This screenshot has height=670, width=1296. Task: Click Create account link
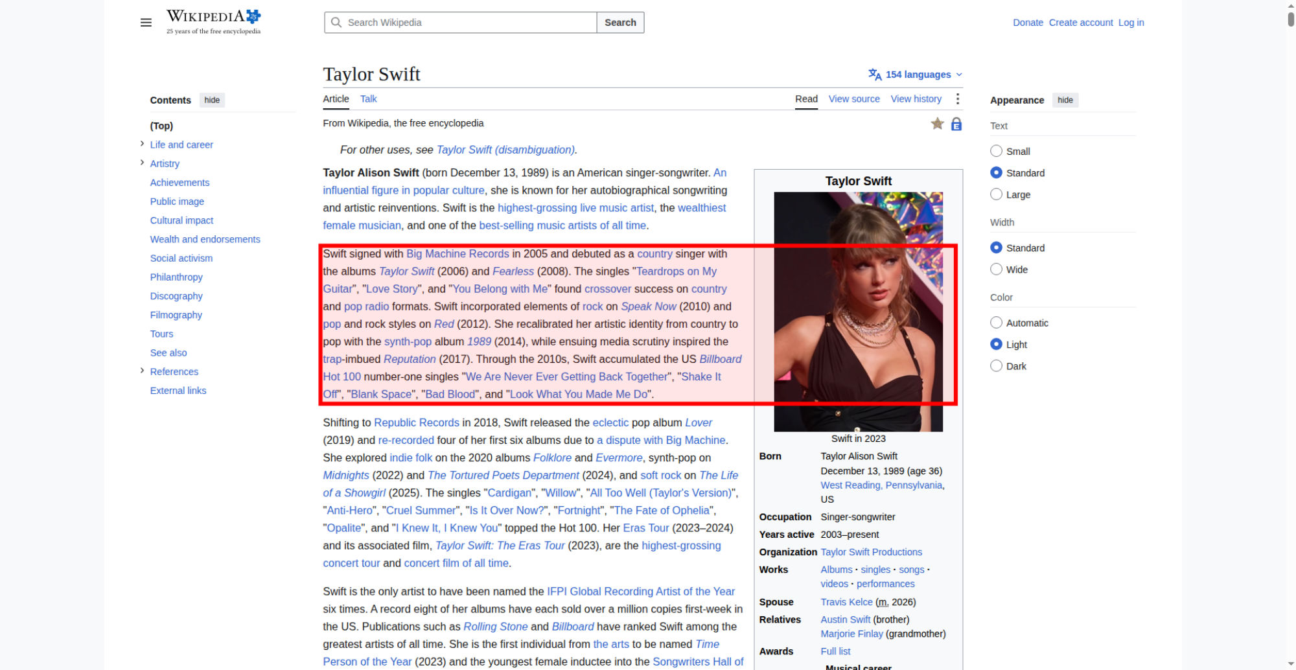pyautogui.click(x=1081, y=23)
